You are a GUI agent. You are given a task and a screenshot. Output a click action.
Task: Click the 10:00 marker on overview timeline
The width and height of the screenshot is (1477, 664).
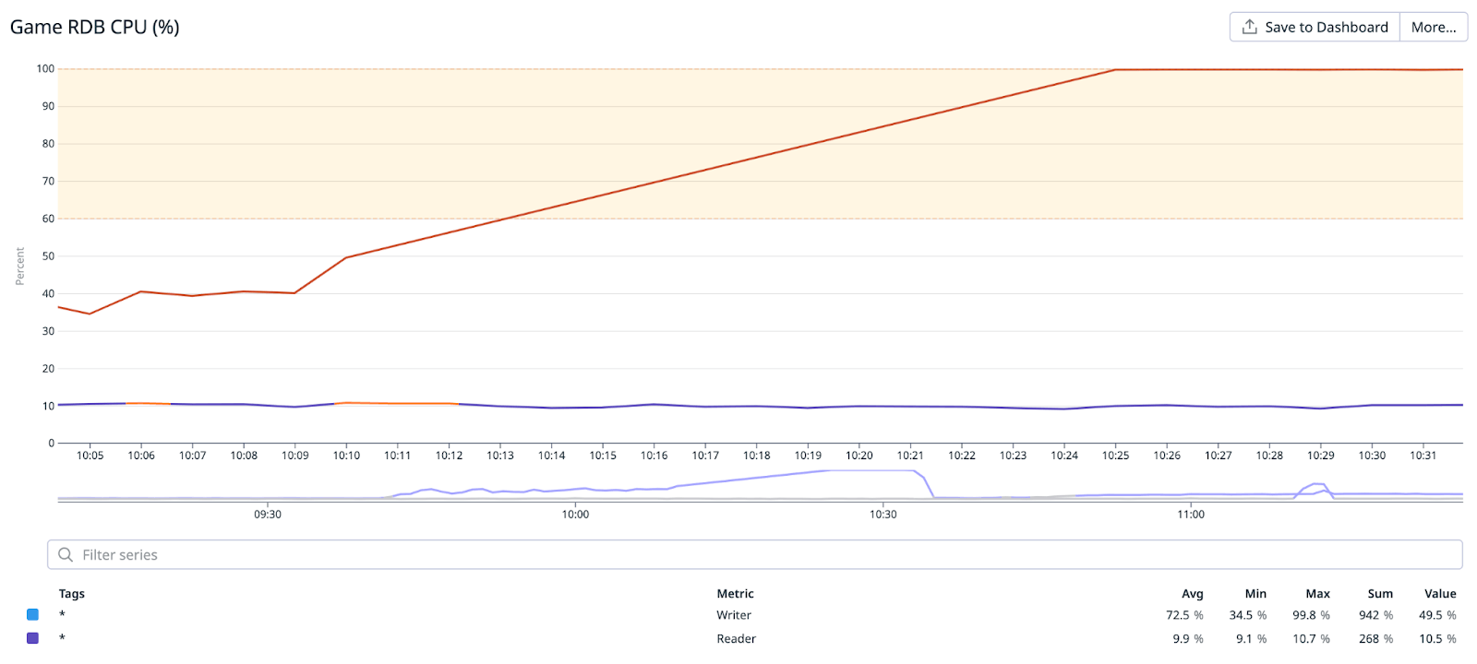pyautogui.click(x=575, y=514)
